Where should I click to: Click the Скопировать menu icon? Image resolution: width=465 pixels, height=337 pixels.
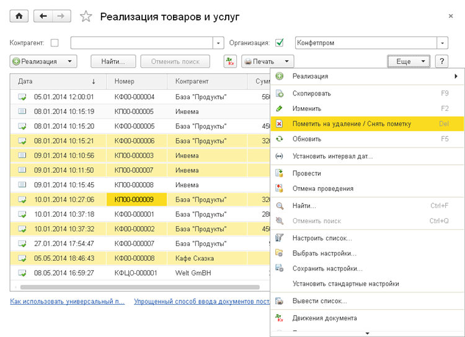[x=280, y=94]
